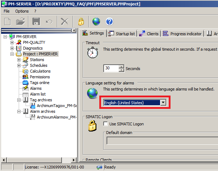Click the Stations tree icon
Screen dimensions: 218x171
pos(26,60)
